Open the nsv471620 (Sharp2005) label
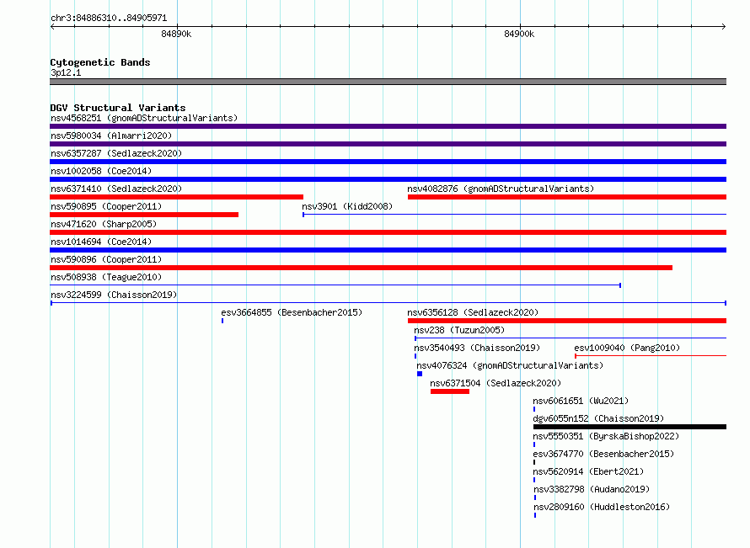 [104, 224]
